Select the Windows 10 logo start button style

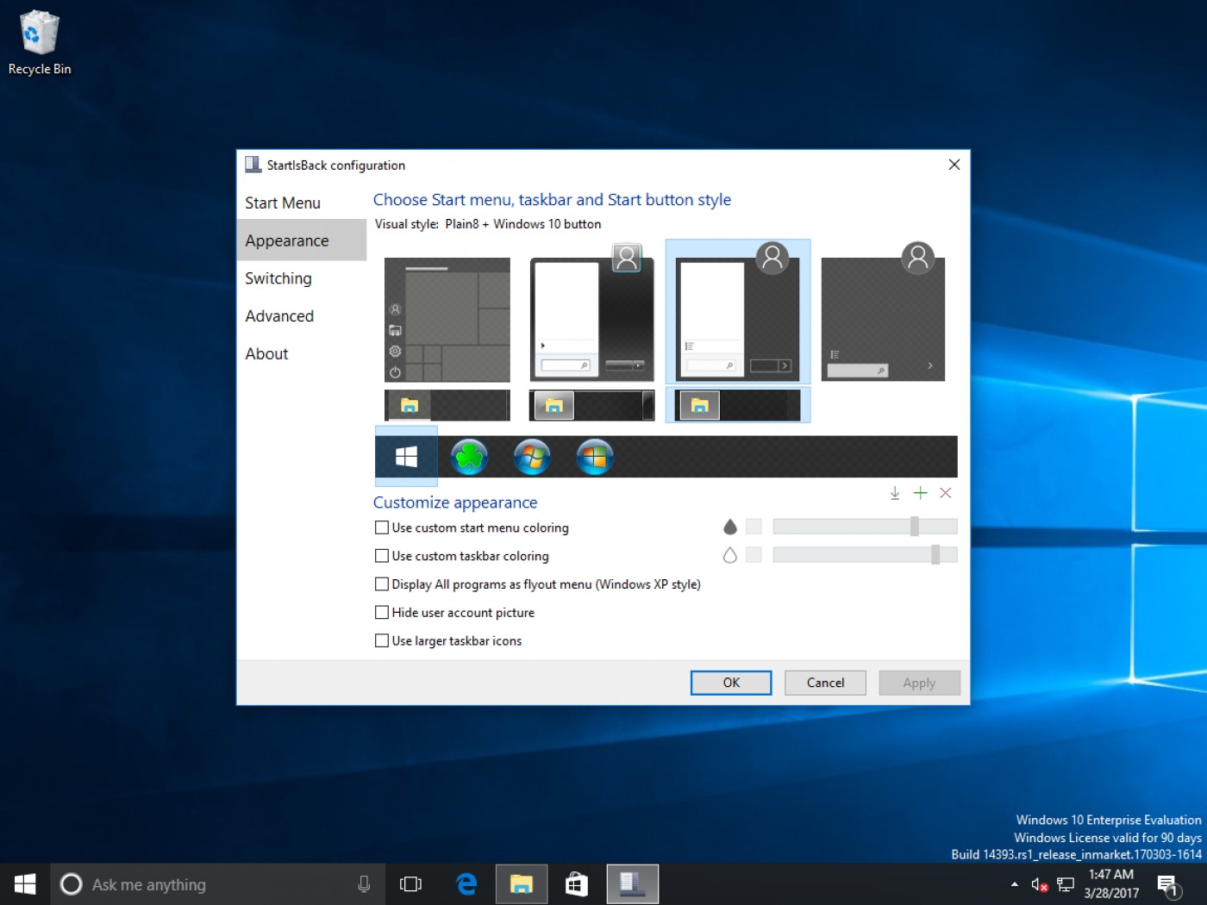[x=406, y=456]
